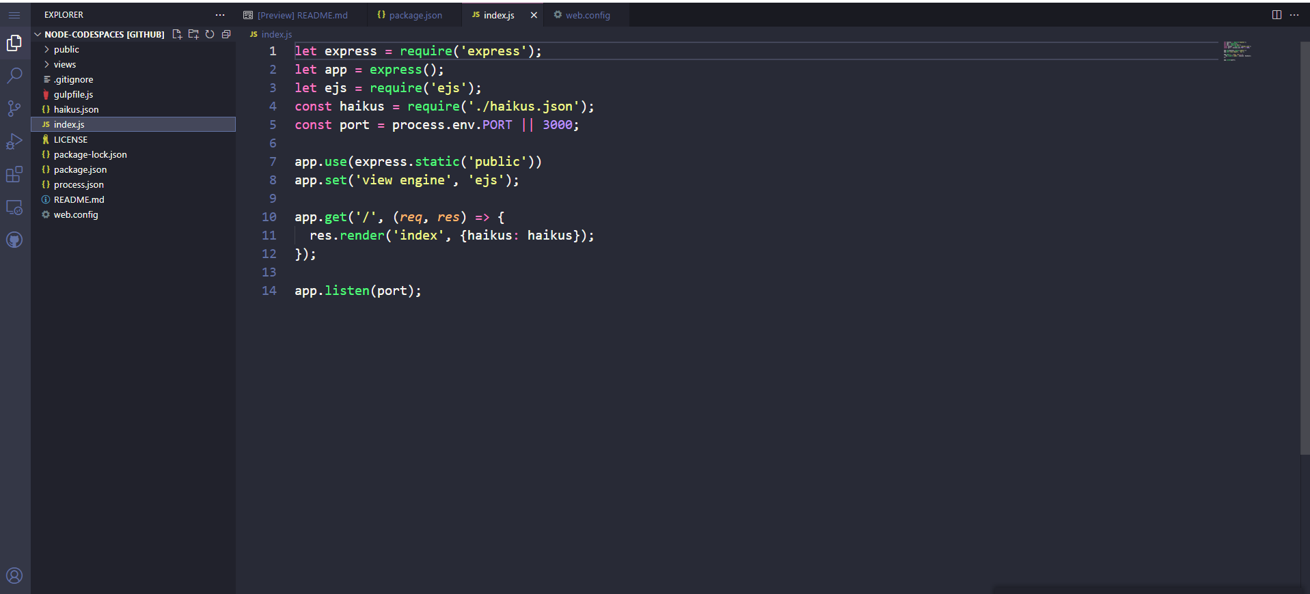
Task: Click the New File icon in Explorer header
Action: point(177,34)
